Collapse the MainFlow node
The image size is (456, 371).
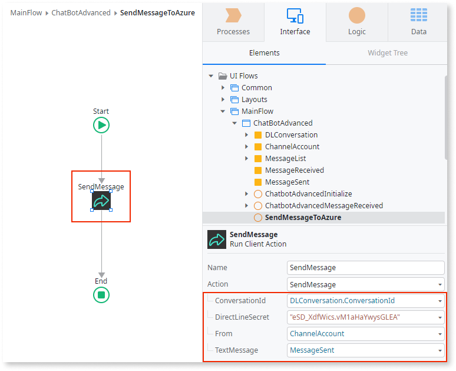[x=223, y=111]
